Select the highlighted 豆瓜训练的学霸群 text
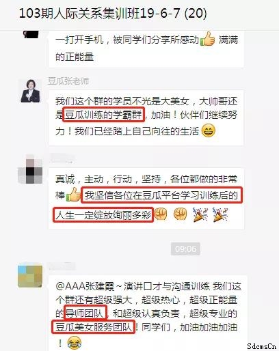Image resolution: width=279 pixels, height=351 pixels. (x=103, y=114)
